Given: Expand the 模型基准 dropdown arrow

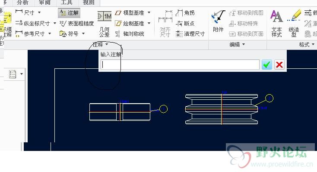Looking at the screenshot, I should pos(149,12).
